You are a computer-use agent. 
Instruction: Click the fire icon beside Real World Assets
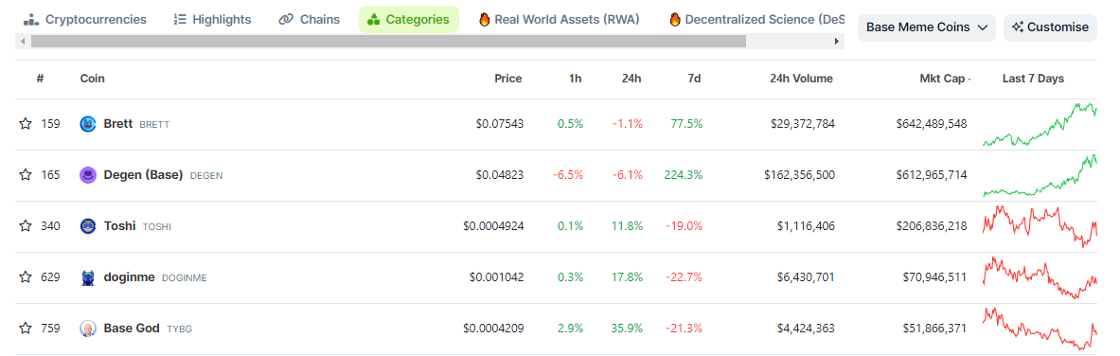(x=485, y=19)
